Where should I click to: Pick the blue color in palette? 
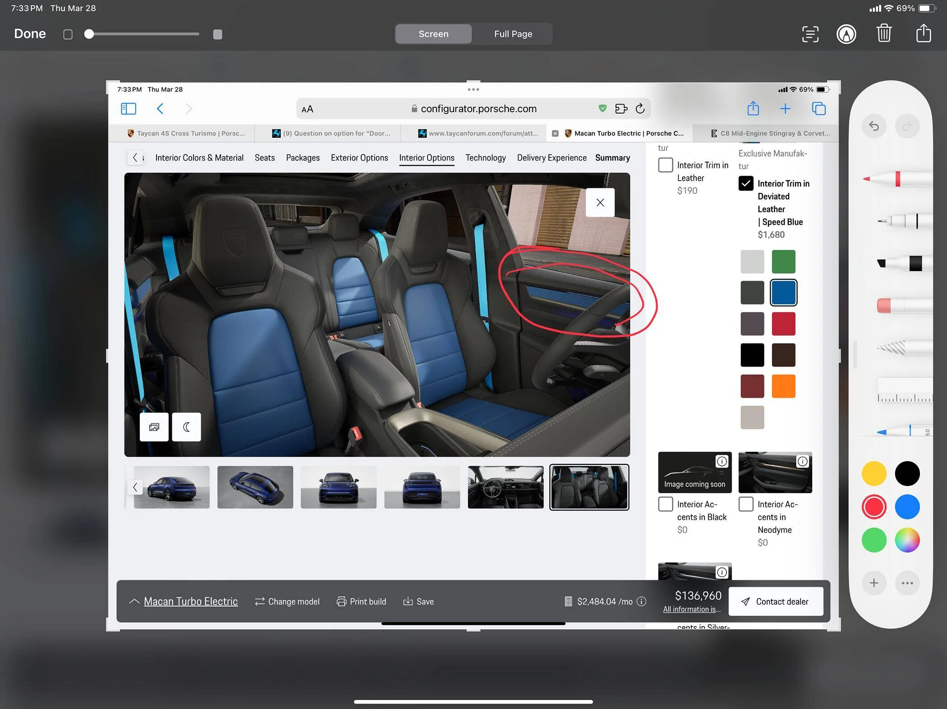coord(907,507)
